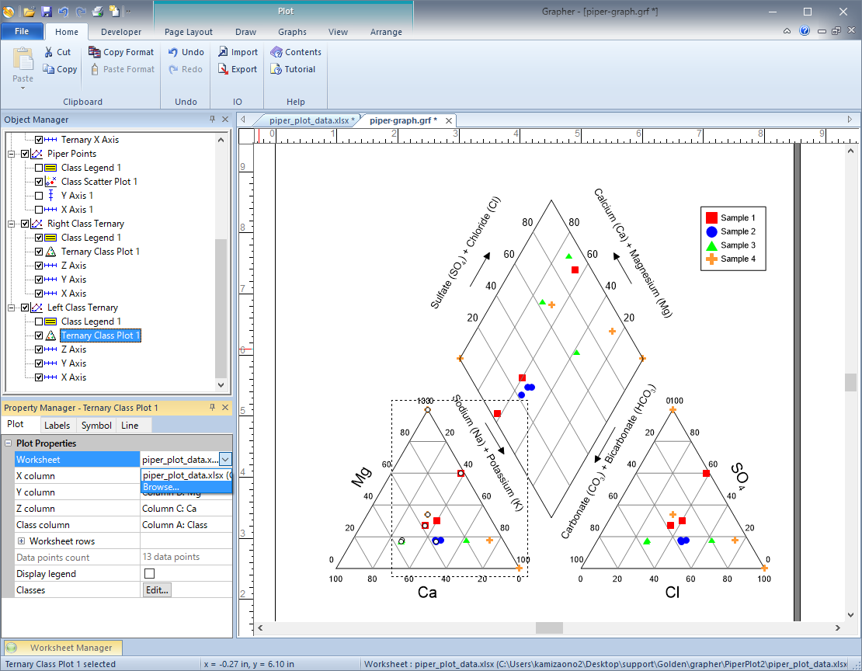Collapse the Left Class Ternary node

[11, 308]
